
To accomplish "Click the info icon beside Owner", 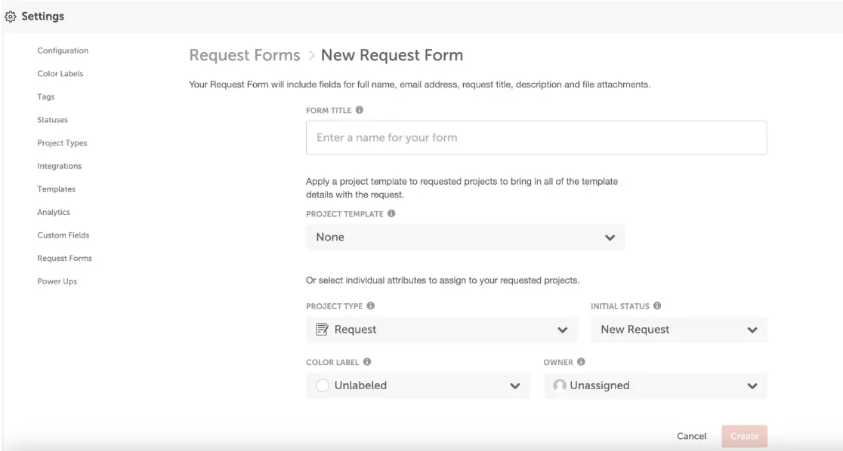I will (582, 362).
